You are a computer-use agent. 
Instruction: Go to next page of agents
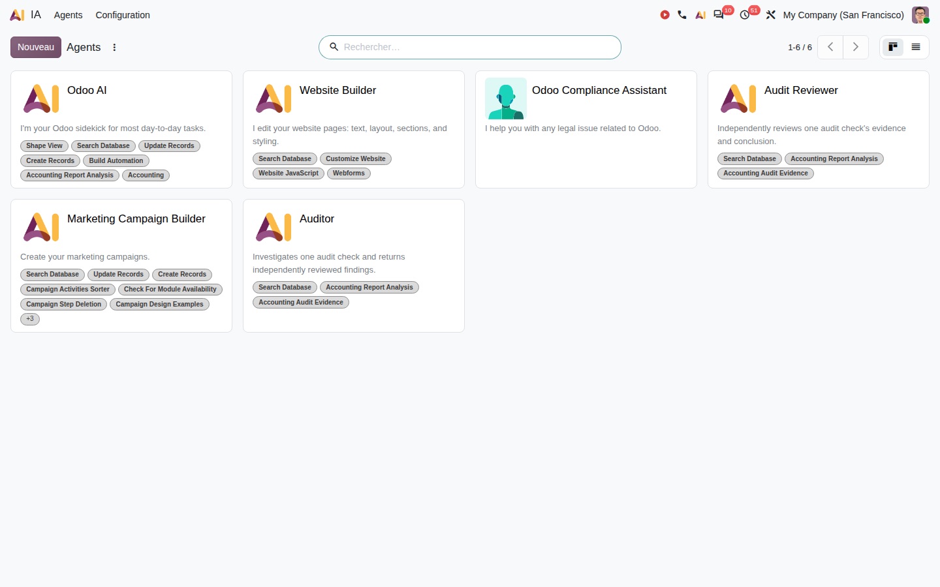(x=856, y=47)
